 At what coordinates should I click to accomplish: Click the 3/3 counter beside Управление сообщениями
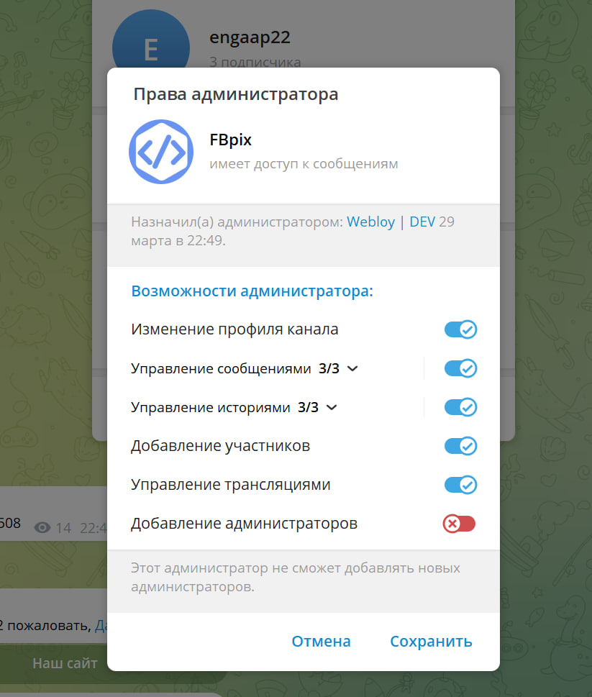[329, 369]
